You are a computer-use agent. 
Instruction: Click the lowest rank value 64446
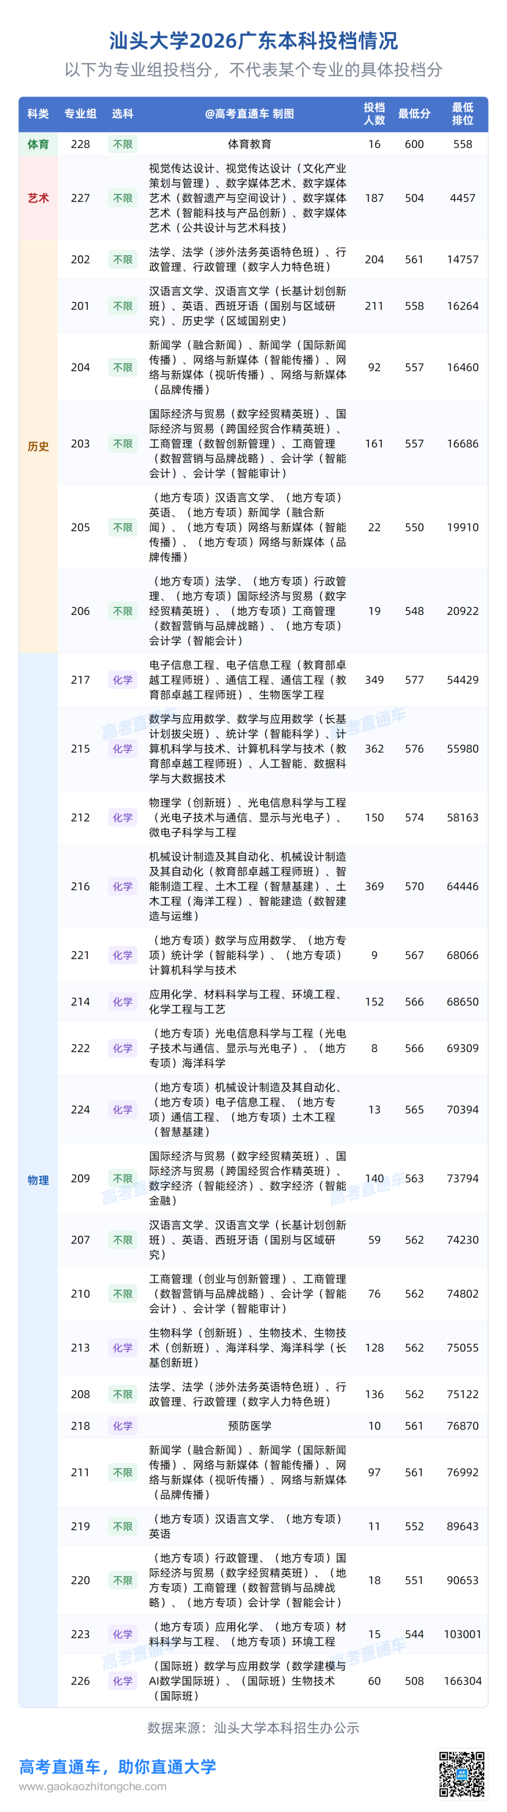click(463, 887)
